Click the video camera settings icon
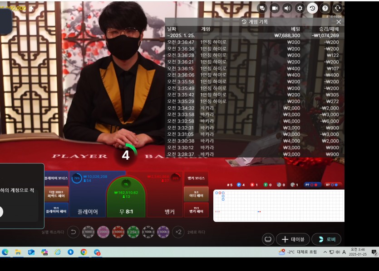 [x=275, y=8]
